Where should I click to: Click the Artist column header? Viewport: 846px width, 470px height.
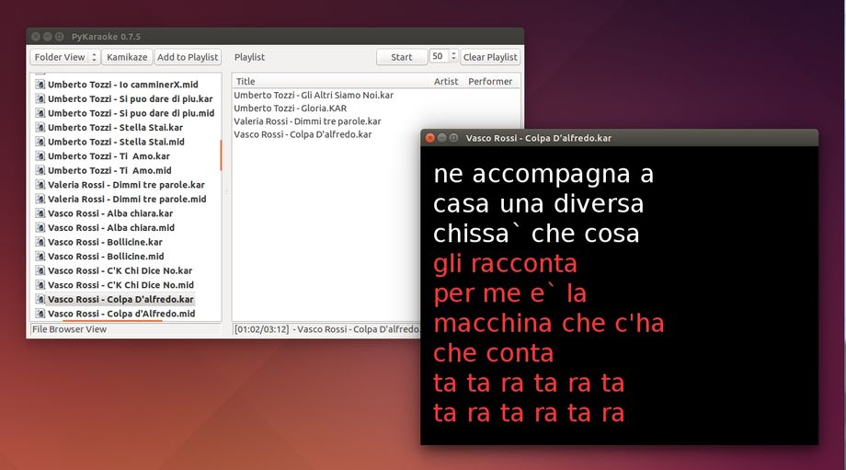(446, 82)
